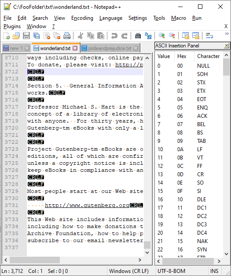Click the editor horizontal scrollbar right arrow
This screenshot has width=231, height=276.
click(x=140, y=260)
